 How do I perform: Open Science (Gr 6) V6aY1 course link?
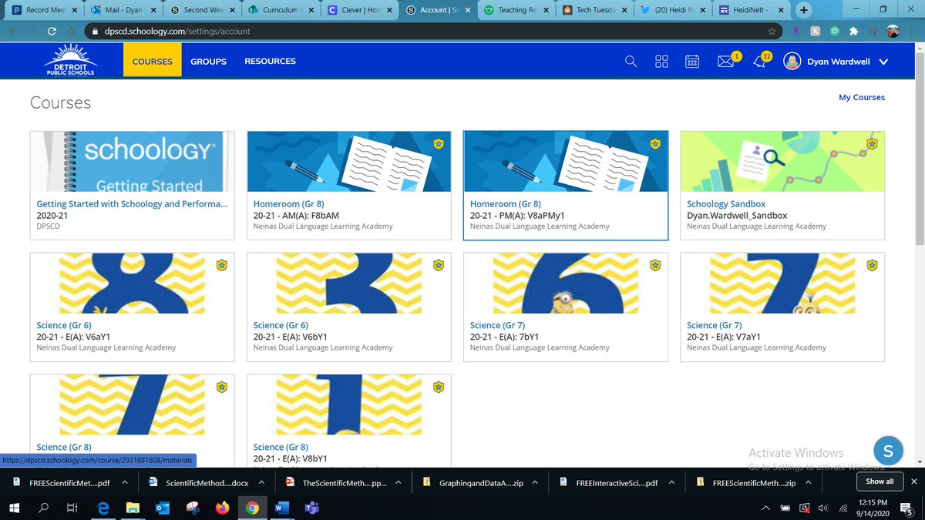tap(64, 326)
